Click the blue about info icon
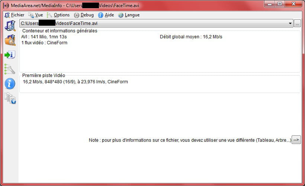The height and width of the screenshot is (186, 305). 10,84
